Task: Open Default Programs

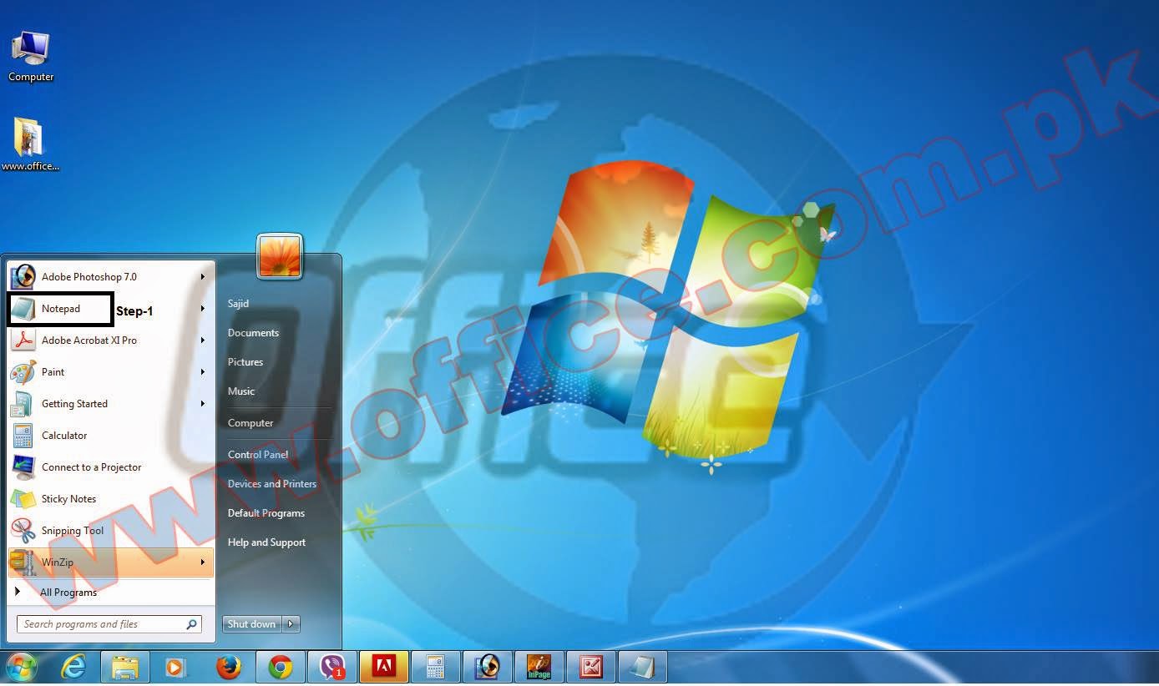Action: (x=266, y=513)
